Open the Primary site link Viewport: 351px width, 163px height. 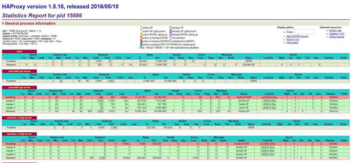335,30
